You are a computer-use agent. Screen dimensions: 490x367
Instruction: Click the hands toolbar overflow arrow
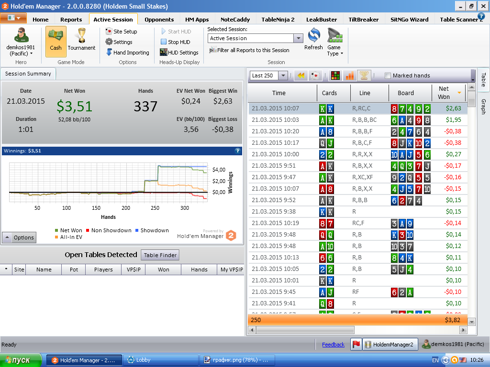(473, 80)
